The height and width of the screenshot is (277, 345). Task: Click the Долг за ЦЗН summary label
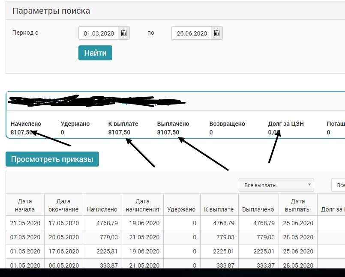[x=286, y=124]
